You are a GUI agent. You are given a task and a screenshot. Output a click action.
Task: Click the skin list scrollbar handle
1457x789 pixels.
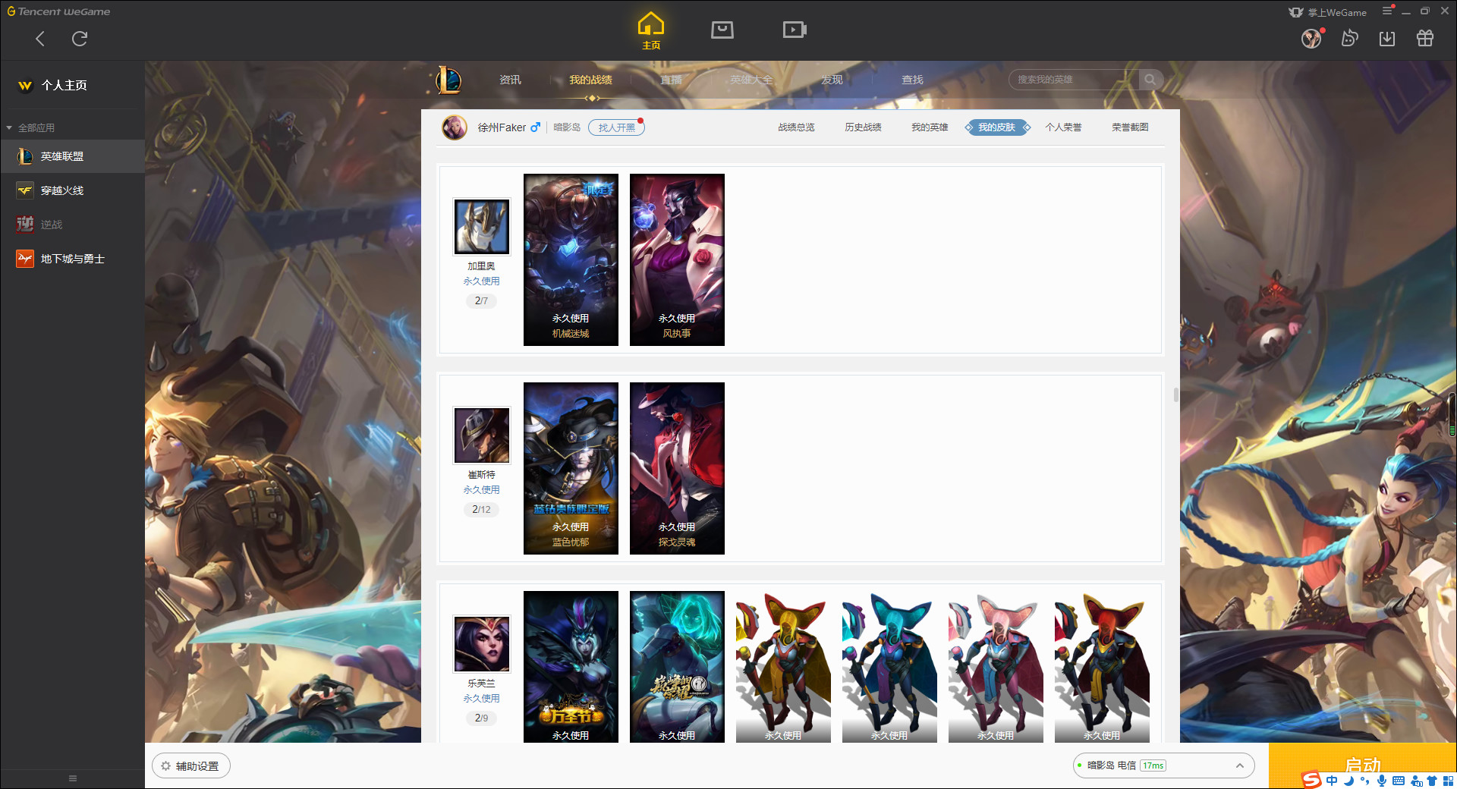pyautogui.click(x=1175, y=394)
